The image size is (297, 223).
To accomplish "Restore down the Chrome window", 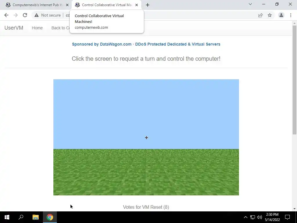I will (277, 4).
